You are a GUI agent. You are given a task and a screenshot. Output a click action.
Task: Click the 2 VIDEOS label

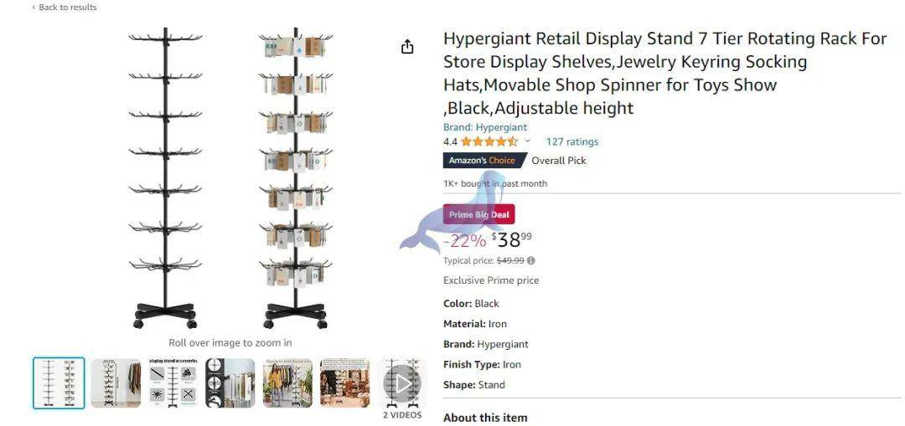click(402, 415)
